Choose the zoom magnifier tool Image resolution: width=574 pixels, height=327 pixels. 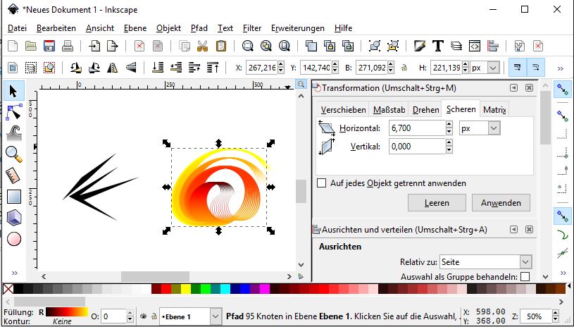click(13, 154)
